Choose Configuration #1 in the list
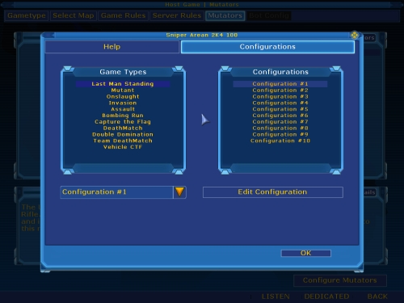 280,84
